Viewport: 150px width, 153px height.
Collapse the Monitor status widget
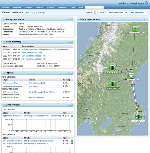(x=69, y=105)
